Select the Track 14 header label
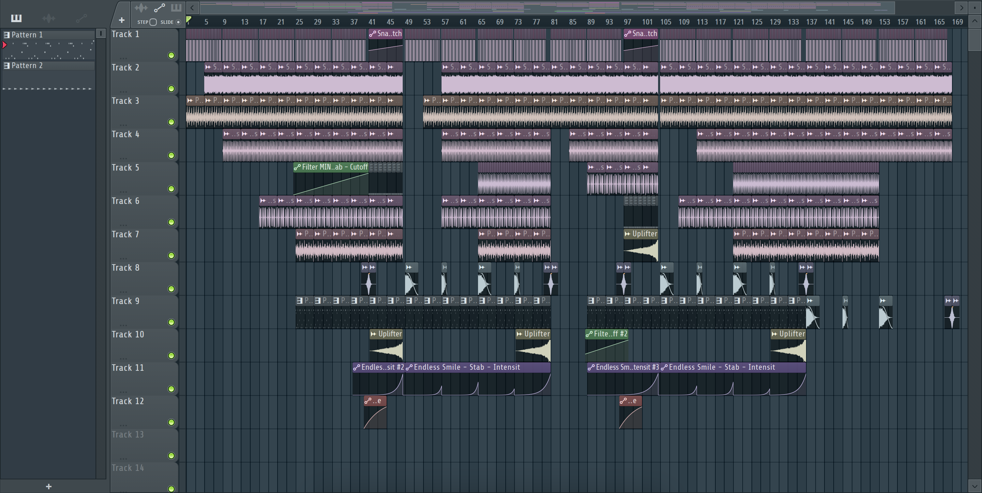Viewport: 982px width, 493px height. click(128, 468)
